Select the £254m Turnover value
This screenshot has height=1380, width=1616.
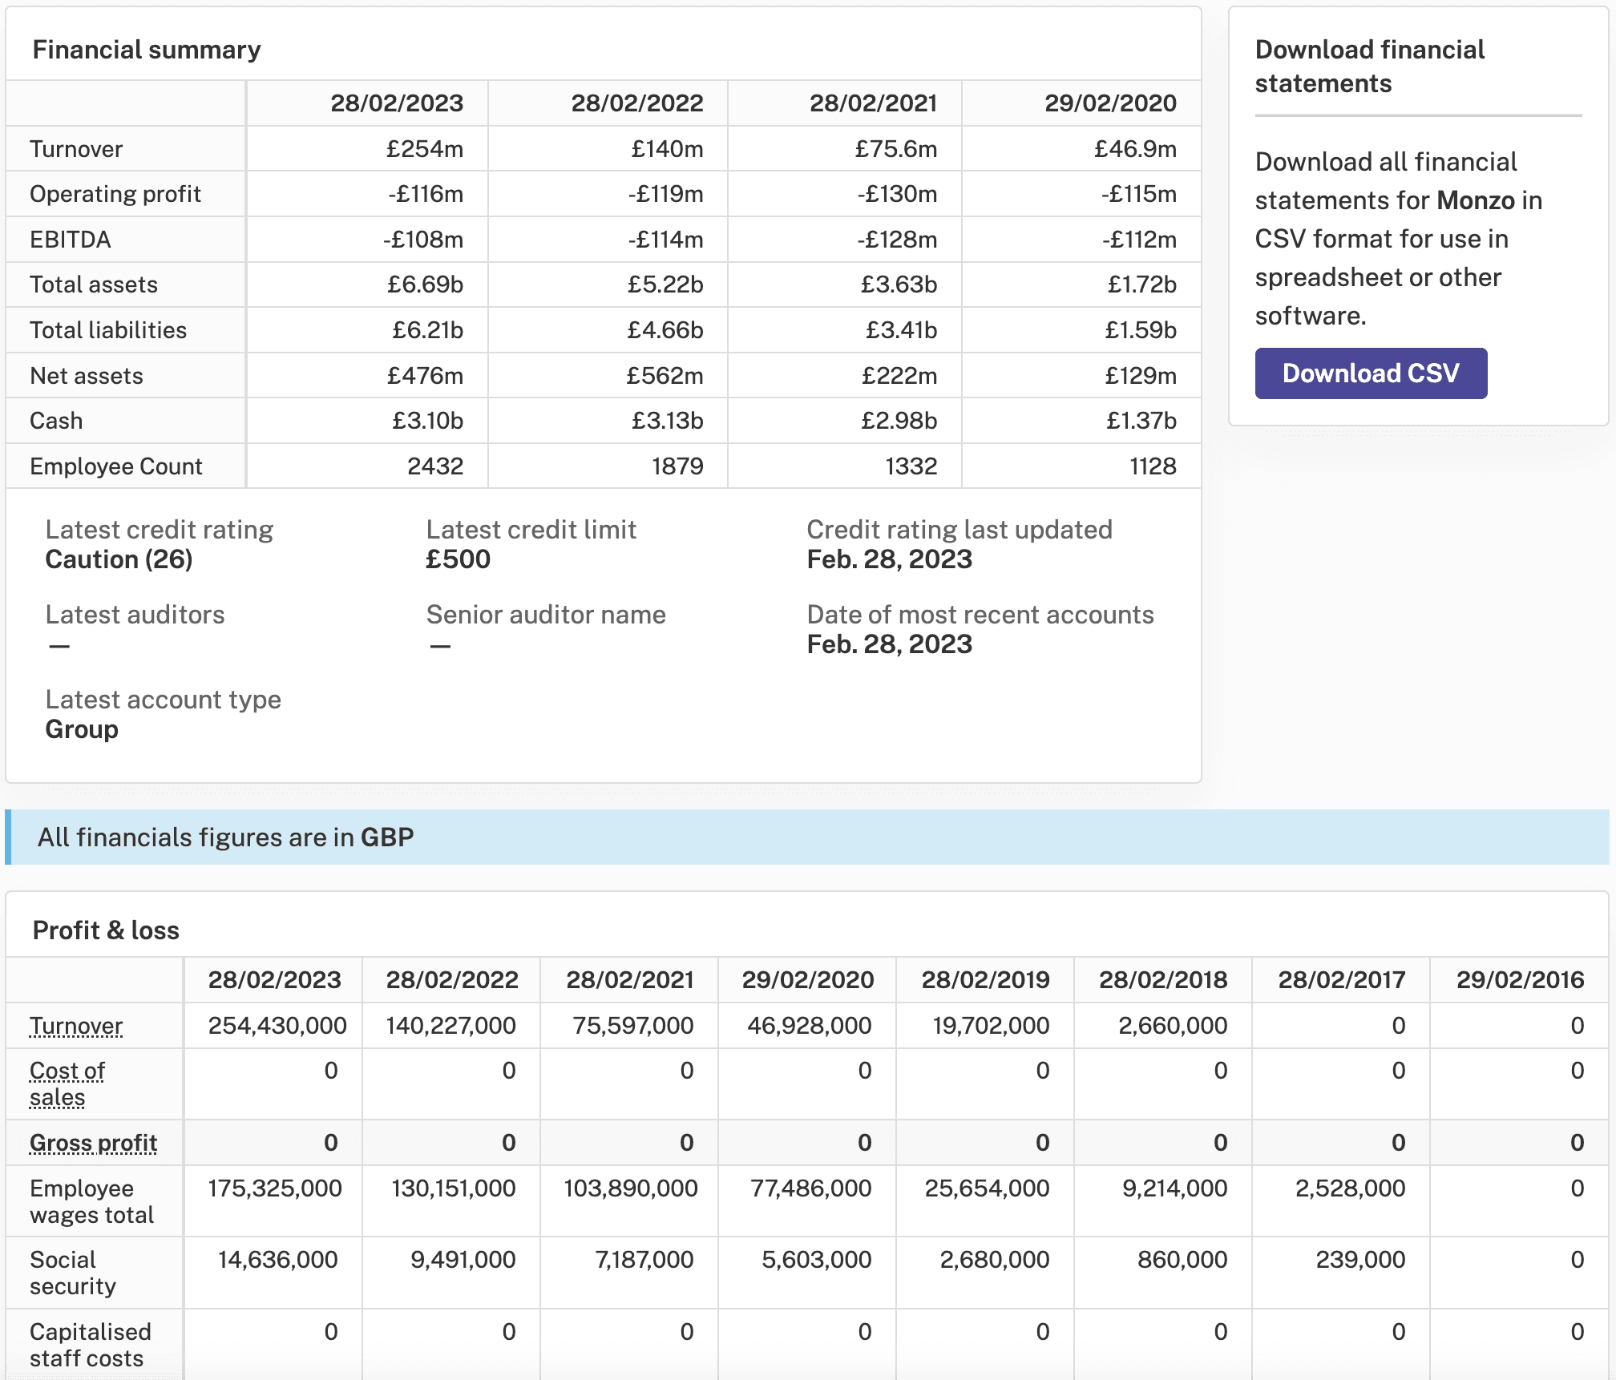[425, 149]
